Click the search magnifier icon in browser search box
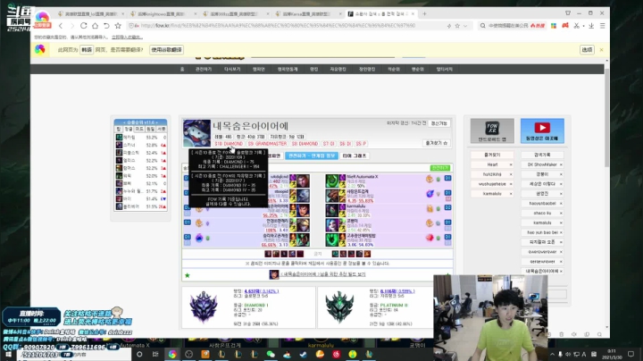The image size is (643, 361). pyautogui.click(x=482, y=26)
